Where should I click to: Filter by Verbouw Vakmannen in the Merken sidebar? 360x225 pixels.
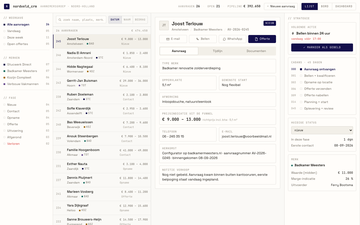point(26,84)
